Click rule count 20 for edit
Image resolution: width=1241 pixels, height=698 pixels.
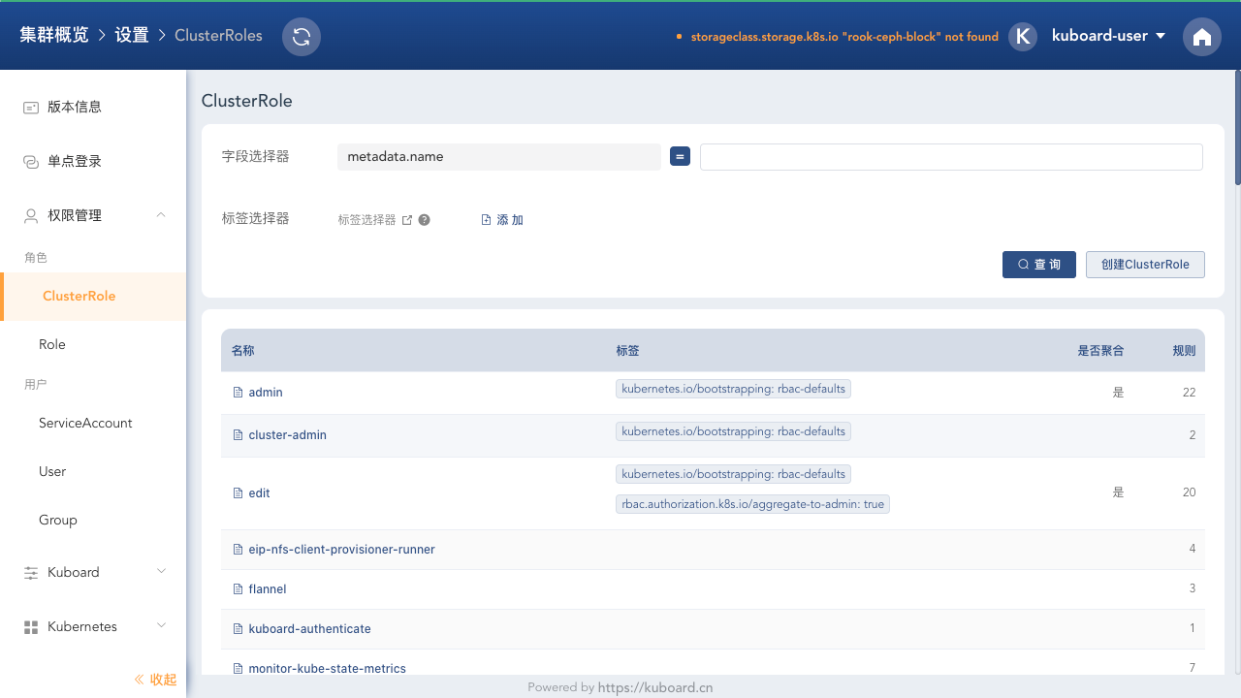click(1189, 492)
